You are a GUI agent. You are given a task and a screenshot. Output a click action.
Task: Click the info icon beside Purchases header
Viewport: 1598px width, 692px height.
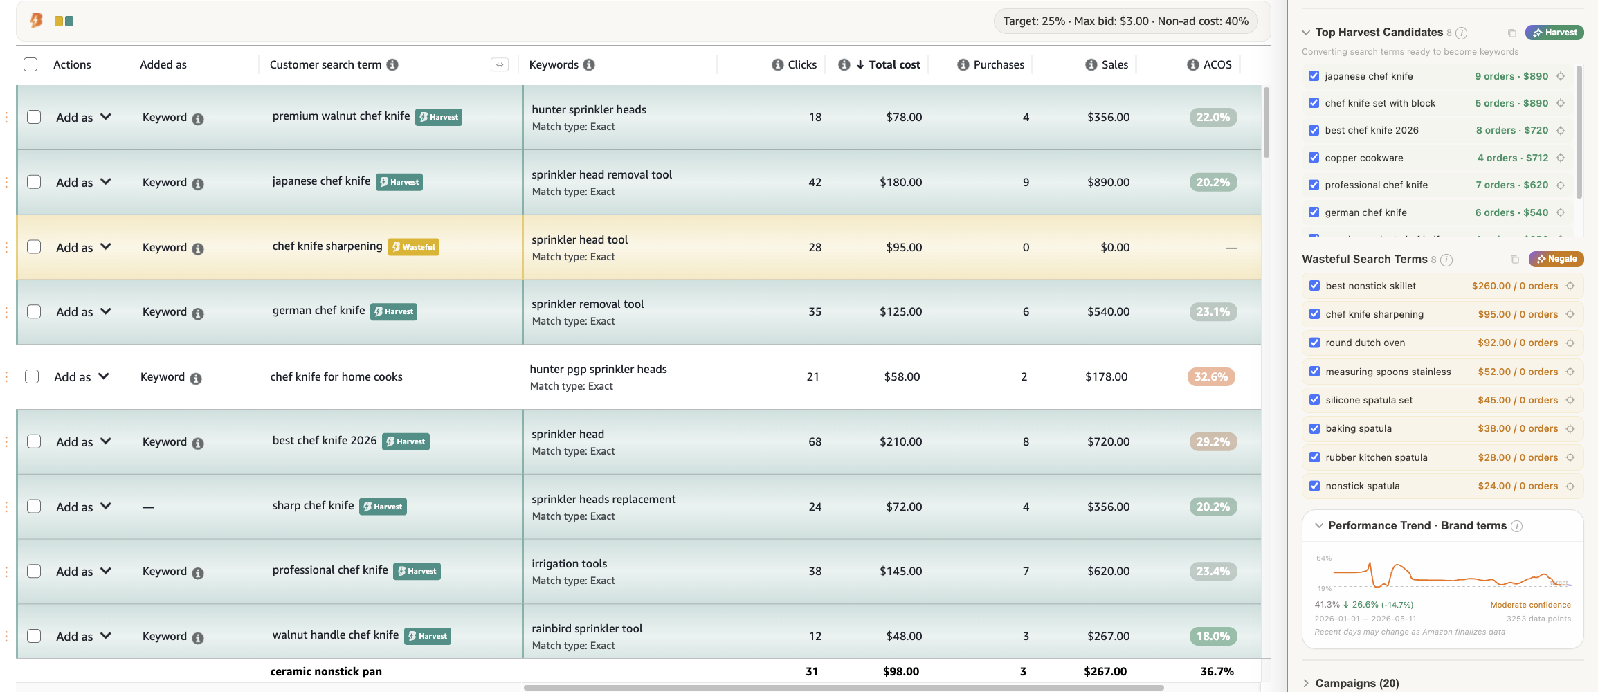[x=963, y=64]
